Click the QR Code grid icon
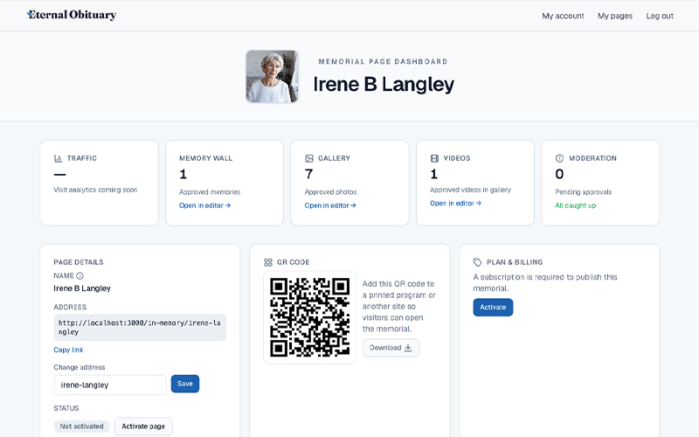This screenshot has height=437, width=699. (268, 262)
